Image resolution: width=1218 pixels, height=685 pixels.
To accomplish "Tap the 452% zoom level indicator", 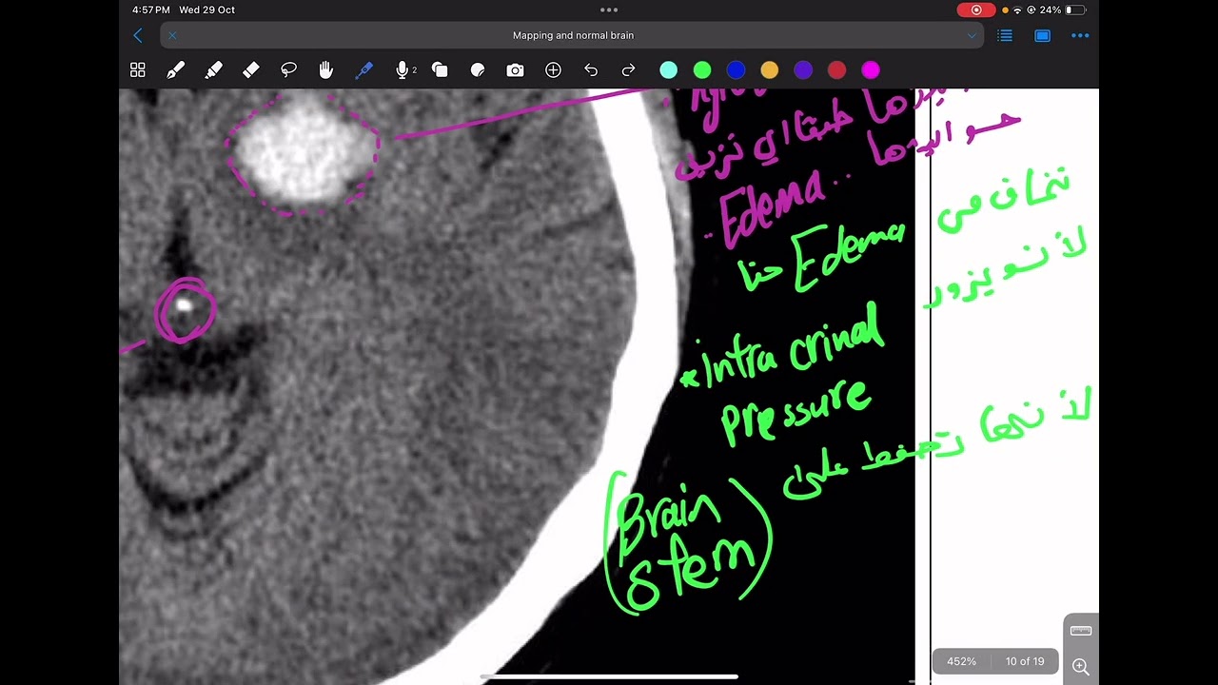I will click(x=962, y=661).
